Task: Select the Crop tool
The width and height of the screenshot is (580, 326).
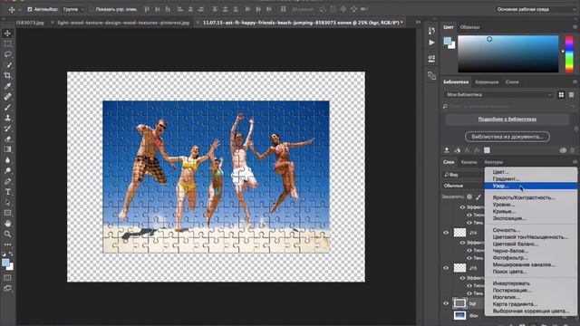Action: click(x=7, y=75)
